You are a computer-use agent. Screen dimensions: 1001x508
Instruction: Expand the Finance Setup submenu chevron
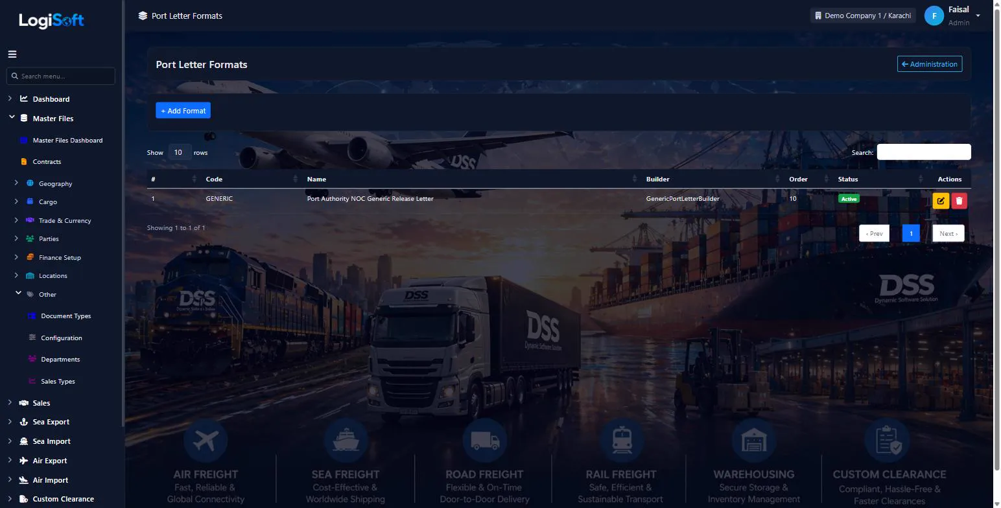tap(16, 257)
